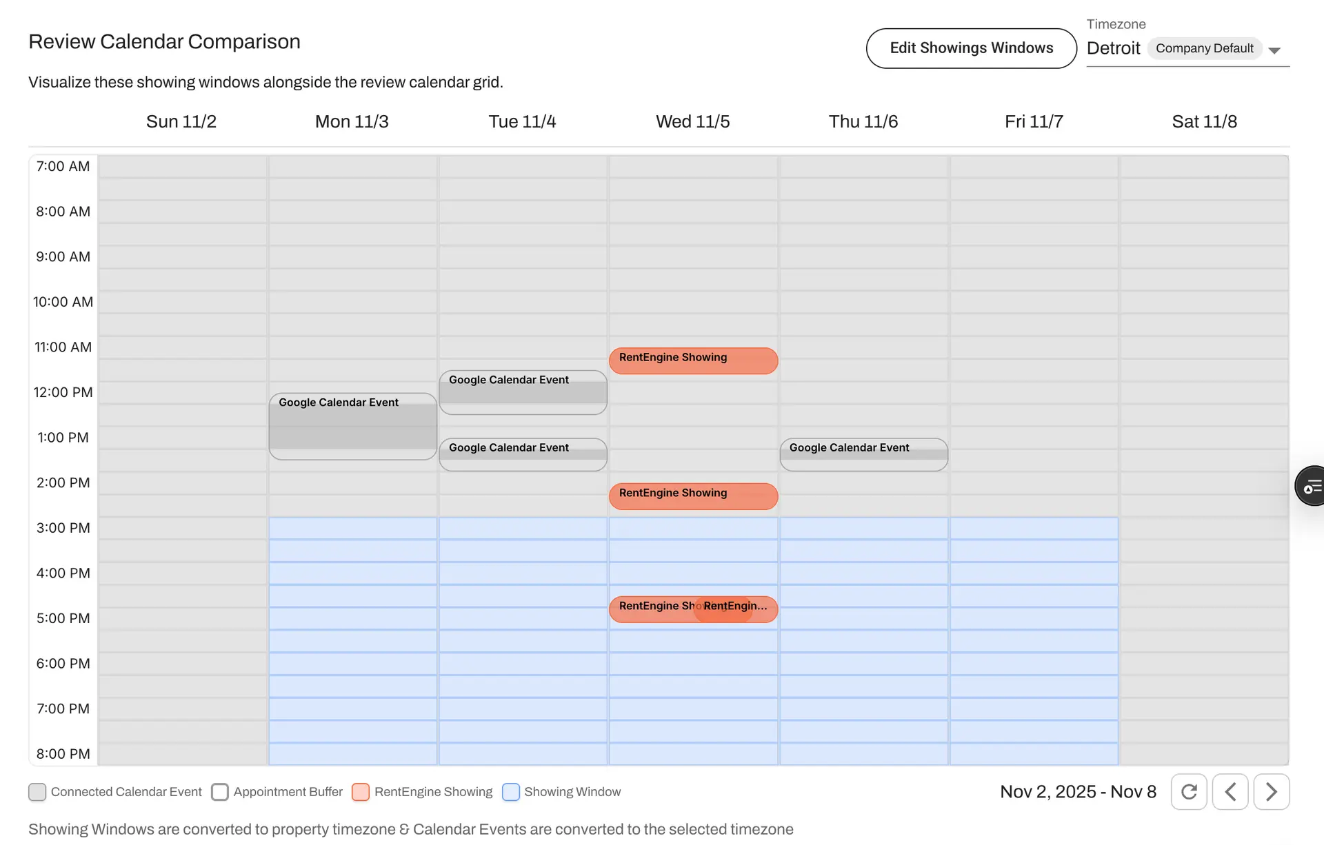The width and height of the screenshot is (1324, 845).
Task: Open Wednesday's 11:30 AM RentEngine Showing
Action: click(693, 360)
